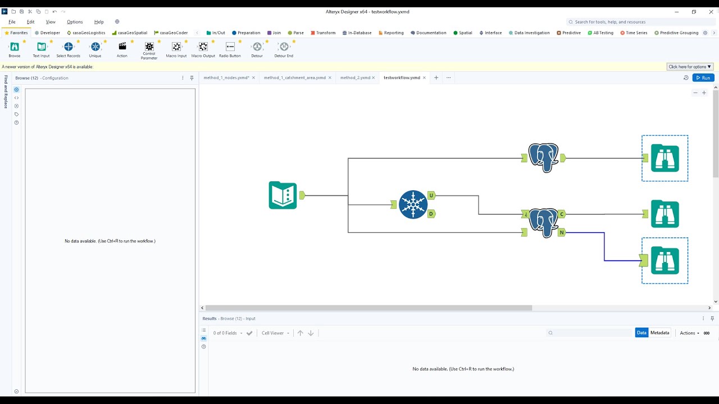
Task: Select the Browse node connected to N output
Action: pyautogui.click(x=665, y=260)
